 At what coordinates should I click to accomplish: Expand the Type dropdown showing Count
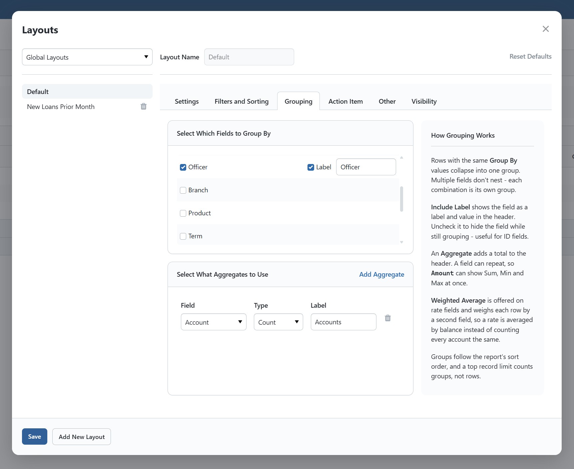point(279,322)
